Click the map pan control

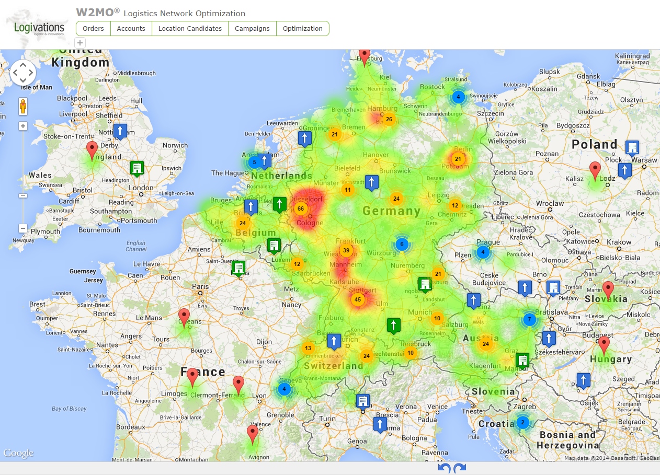tap(23, 73)
